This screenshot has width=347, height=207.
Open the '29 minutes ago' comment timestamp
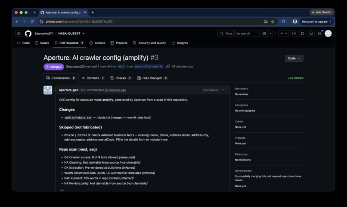point(115,90)
